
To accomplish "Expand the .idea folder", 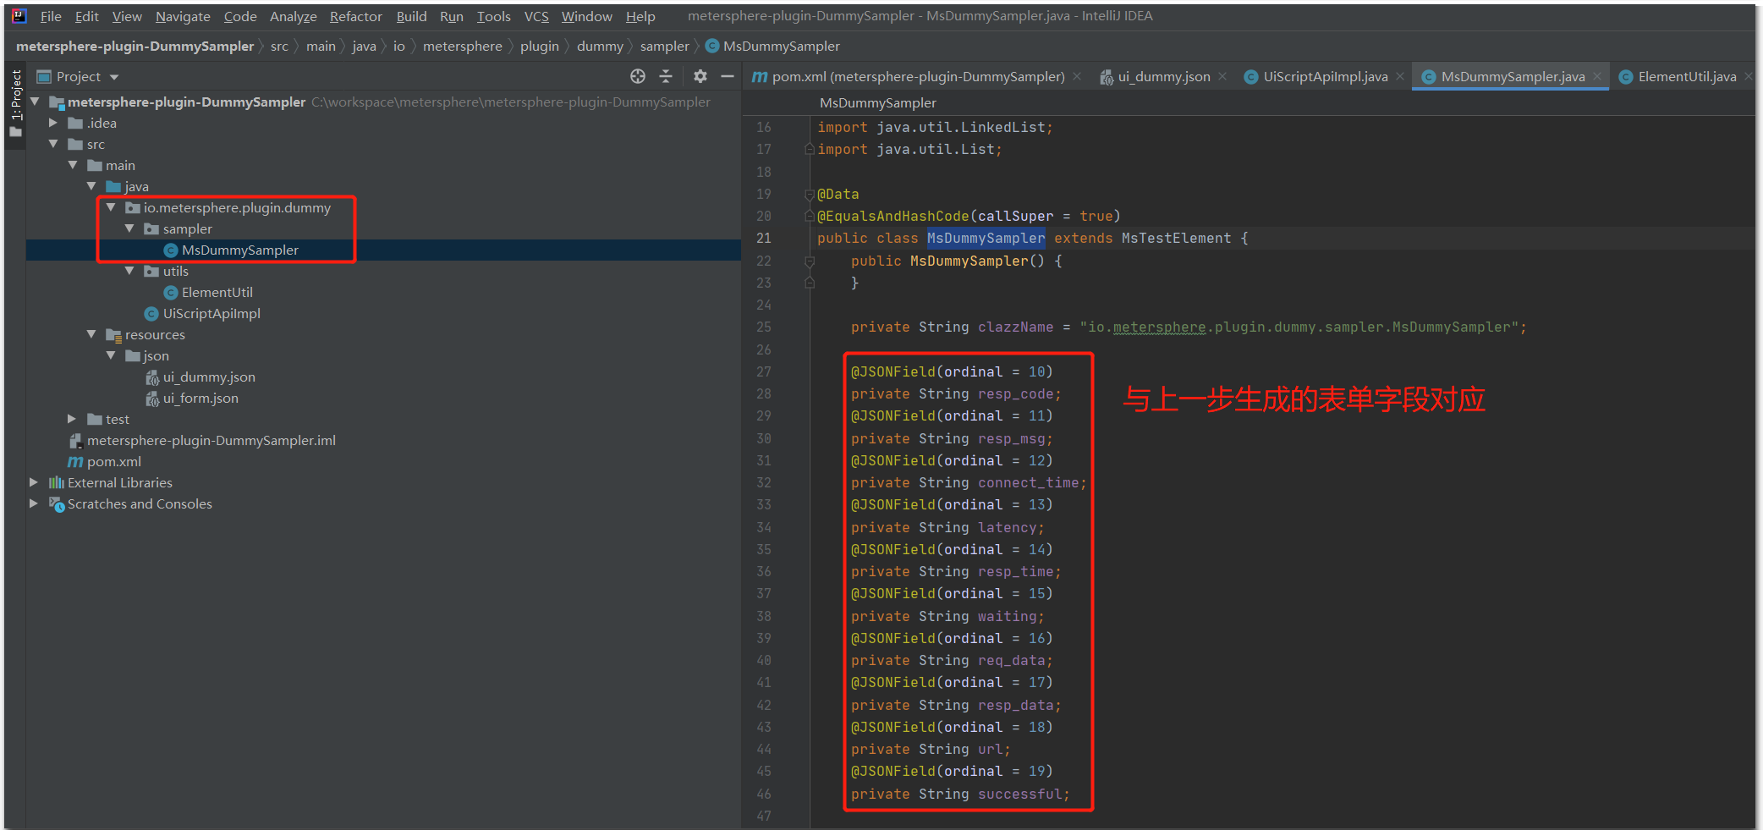I will coord(53,123).
